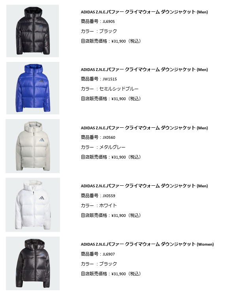
Task: Click the セミルシッドブルー color label
Action: click(x=119, y=89)
